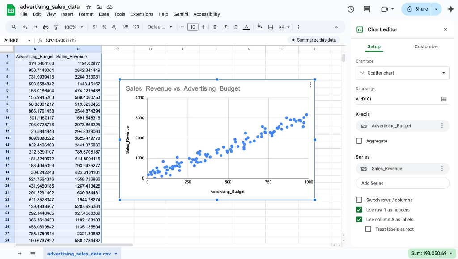Open version history via the clock icon
458x259 pixels.
(351, 8)
